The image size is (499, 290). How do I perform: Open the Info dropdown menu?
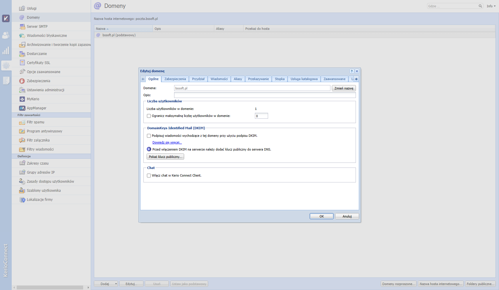[491, 6]
